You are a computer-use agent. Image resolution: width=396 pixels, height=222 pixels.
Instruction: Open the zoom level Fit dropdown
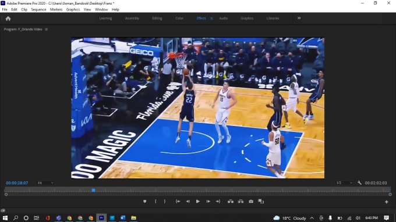point(45,183)
